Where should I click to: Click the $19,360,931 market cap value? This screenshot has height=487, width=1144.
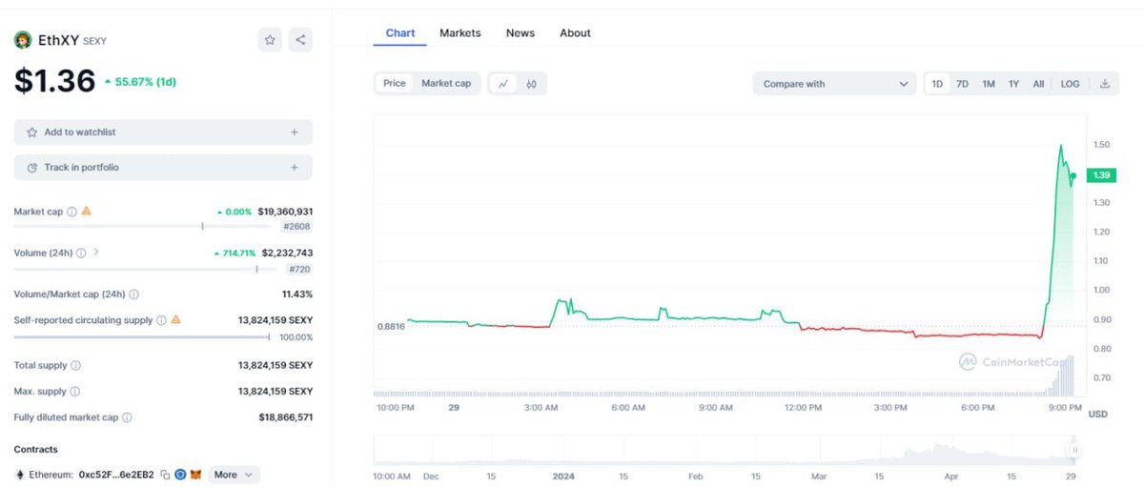(x=285, y=212)
